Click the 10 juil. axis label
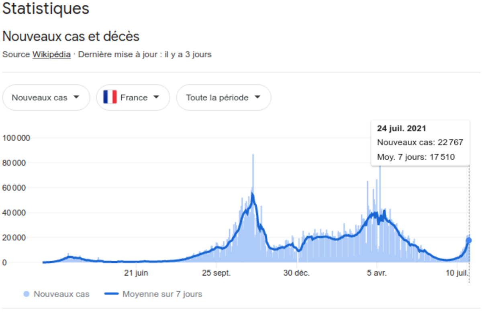482x313 pixels. [457, 273]
